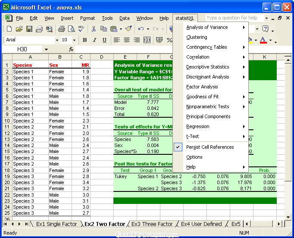The height and width of the screenshot is (238, 294).
Task: Apply the yellow Fill Color bucket
Action: click(250, 40)
